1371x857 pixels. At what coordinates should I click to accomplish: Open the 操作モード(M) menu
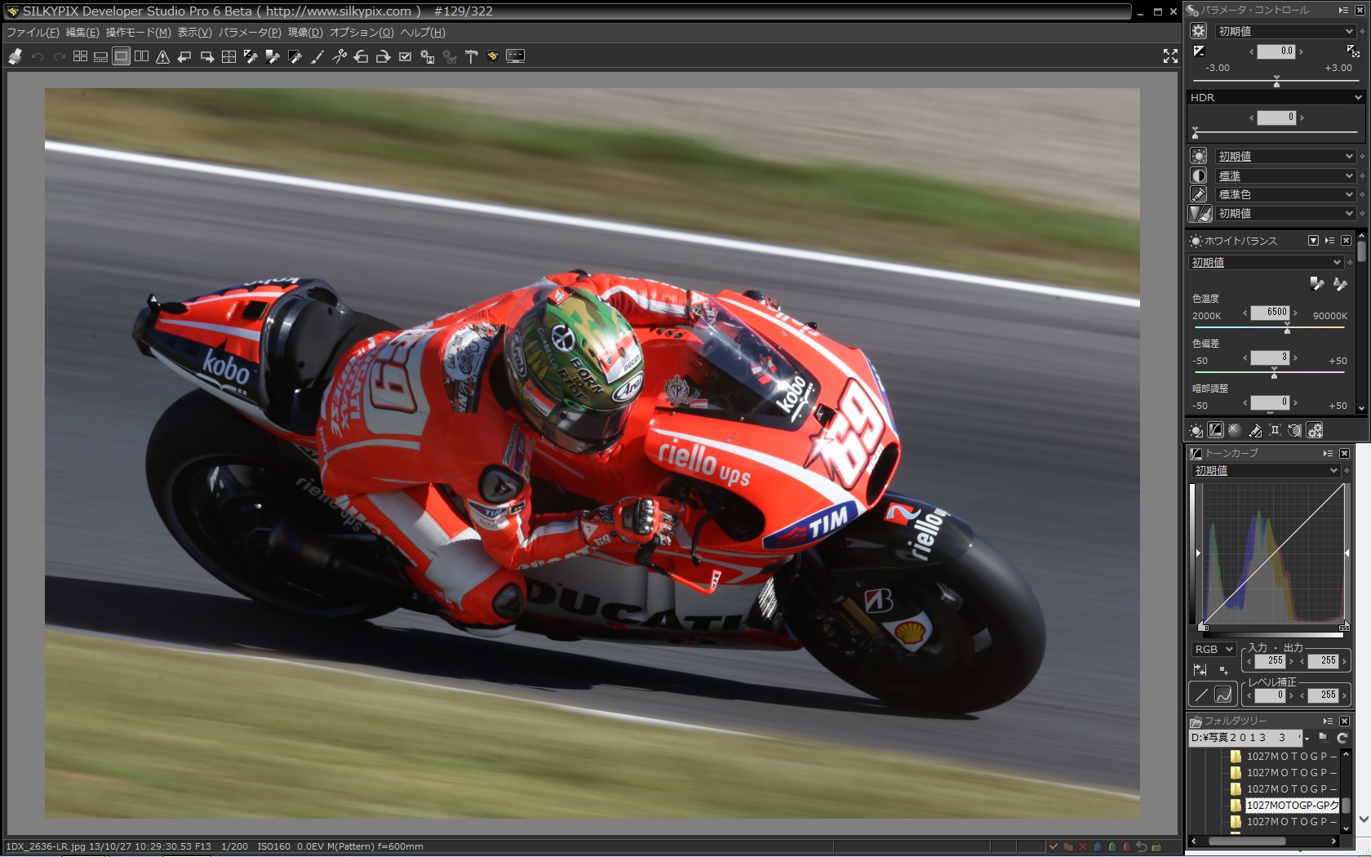pyautogui.click(x=138, y=33)
